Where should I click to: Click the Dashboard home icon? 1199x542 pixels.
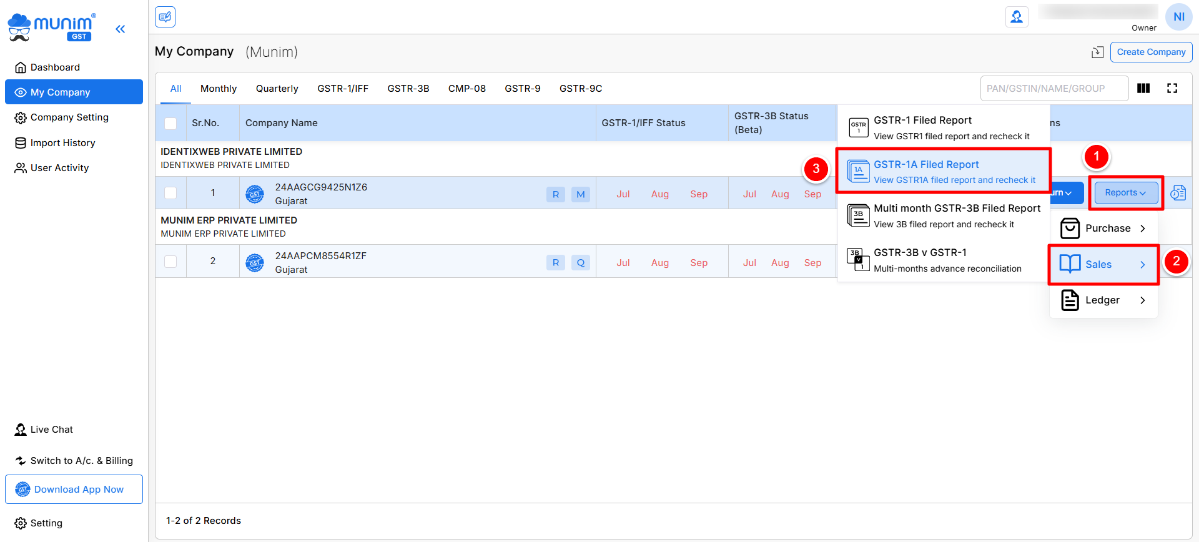coord(21,67)
